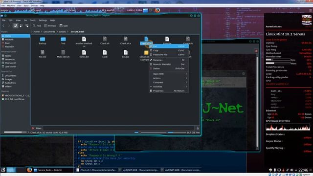Select Today under Recently Saved
Viewport: 313px width, 176px height.
[x=15, y=56]
